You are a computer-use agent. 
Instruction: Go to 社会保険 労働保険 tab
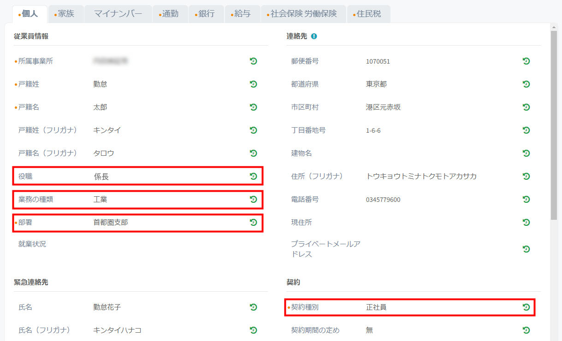[x=303, y=14]
